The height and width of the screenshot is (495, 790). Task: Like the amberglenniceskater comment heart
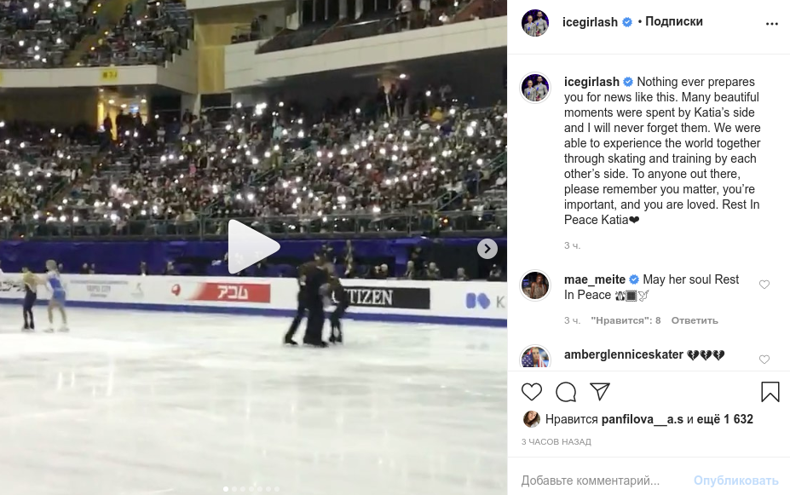pos(764,360)
